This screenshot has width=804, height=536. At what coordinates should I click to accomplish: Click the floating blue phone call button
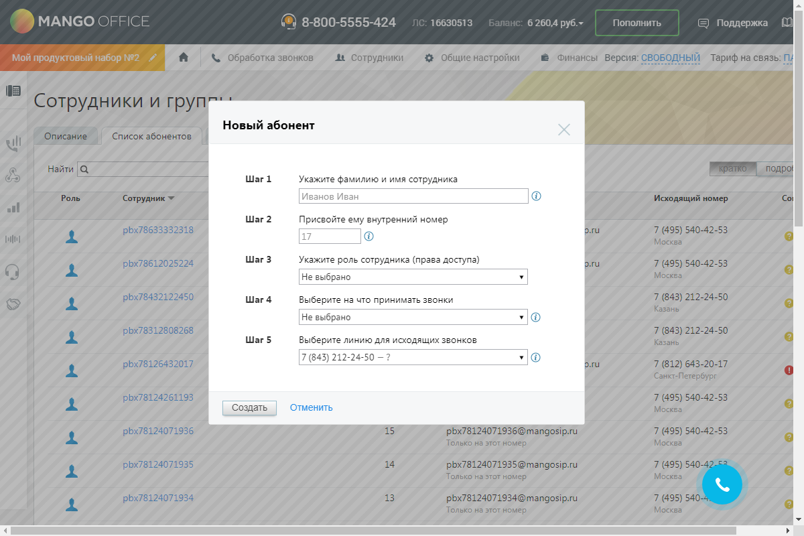[x=722, y=484]
